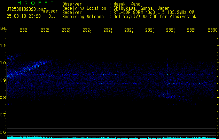Image resolution: width=219 pixels, height=139 pixels.
Task: Click the kHz axis unit label
Action: pos(3,28)
